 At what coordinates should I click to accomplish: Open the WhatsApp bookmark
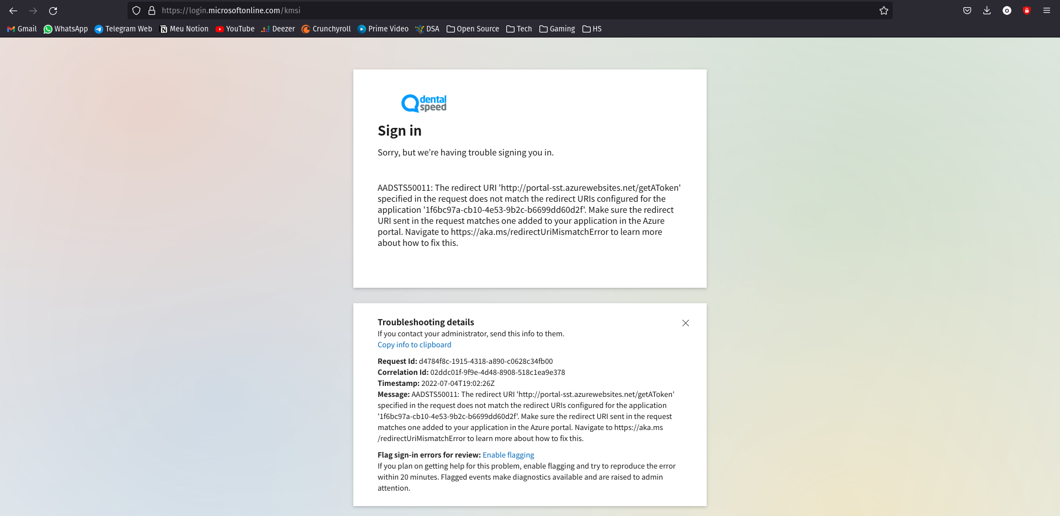66,29
